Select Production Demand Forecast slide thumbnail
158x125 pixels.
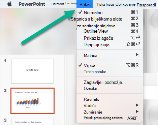(32, 101)
